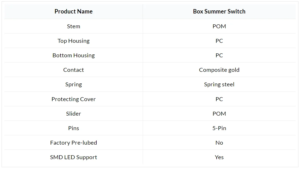Click the Composite gold cell
The height and width of the screenshot is (169, 300).
[x=219, y=70]
